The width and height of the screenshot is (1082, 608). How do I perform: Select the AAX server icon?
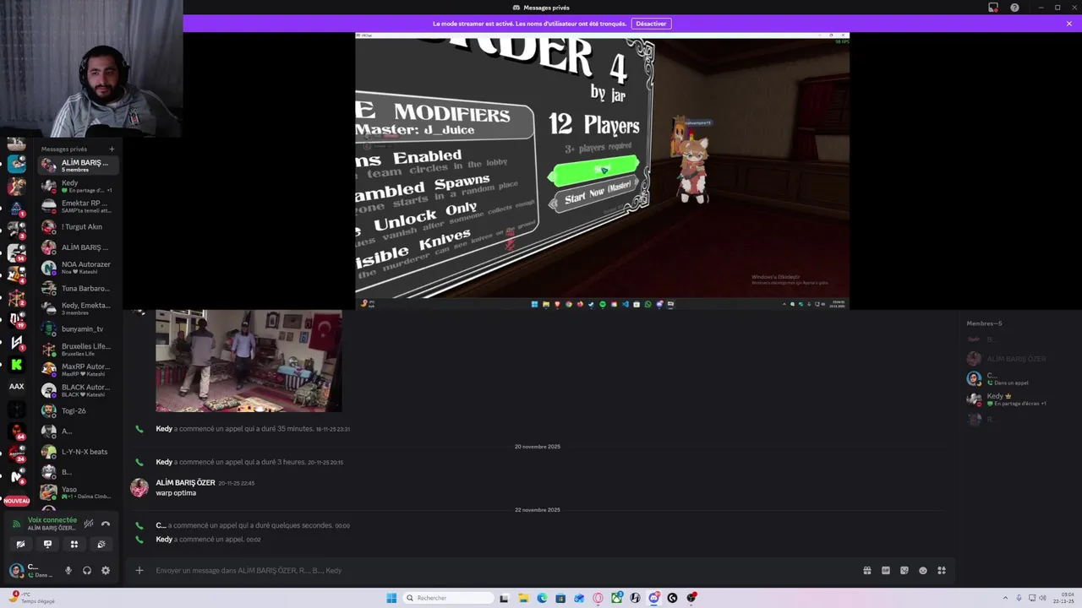(17, 387)
